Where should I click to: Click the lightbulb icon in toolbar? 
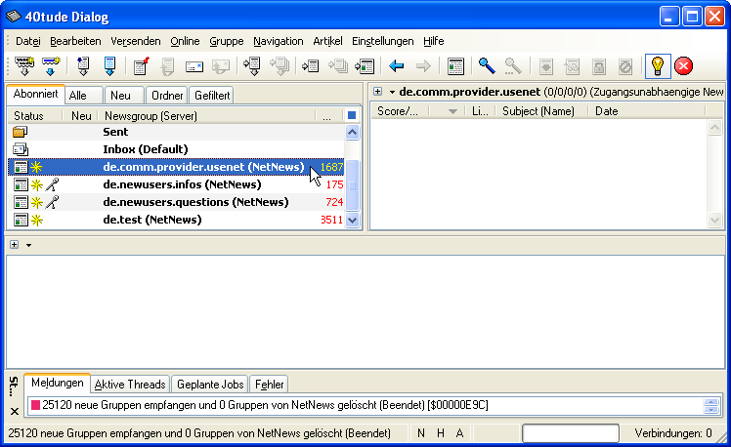click(x=658, y=66)
